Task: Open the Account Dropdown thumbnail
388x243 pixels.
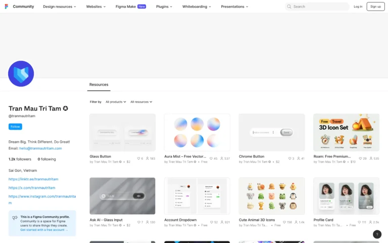Action: click(x=197, y=196)
